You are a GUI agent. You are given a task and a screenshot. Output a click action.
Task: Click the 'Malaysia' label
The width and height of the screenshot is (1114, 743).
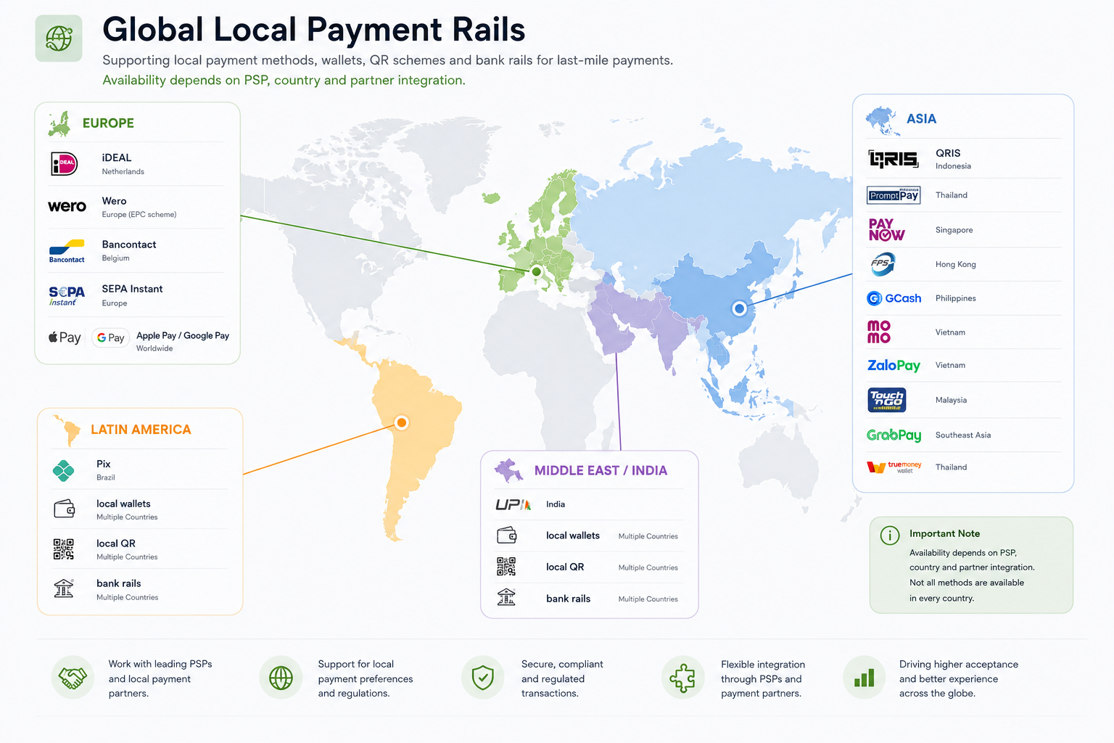tap(951, 401)
